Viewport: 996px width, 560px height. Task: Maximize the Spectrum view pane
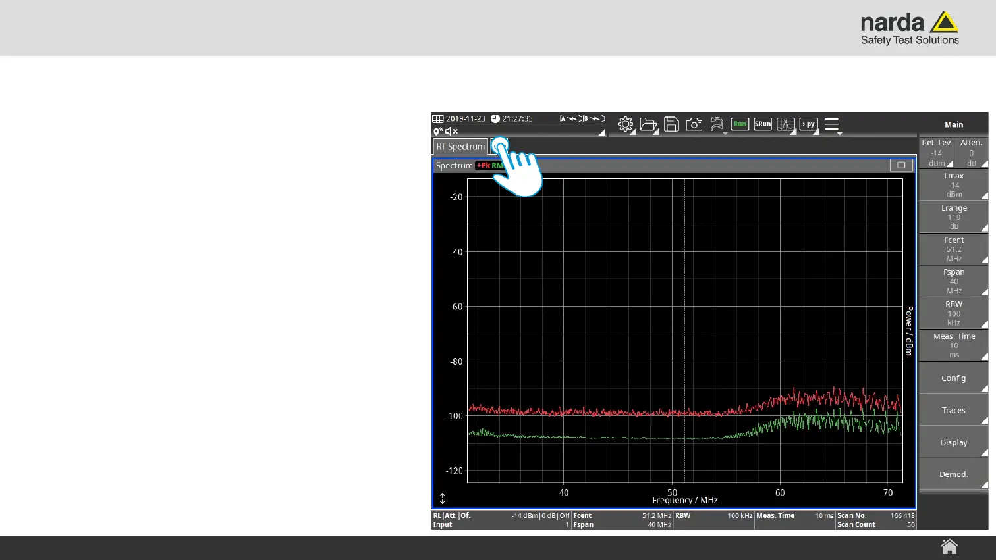pos(900,165)
